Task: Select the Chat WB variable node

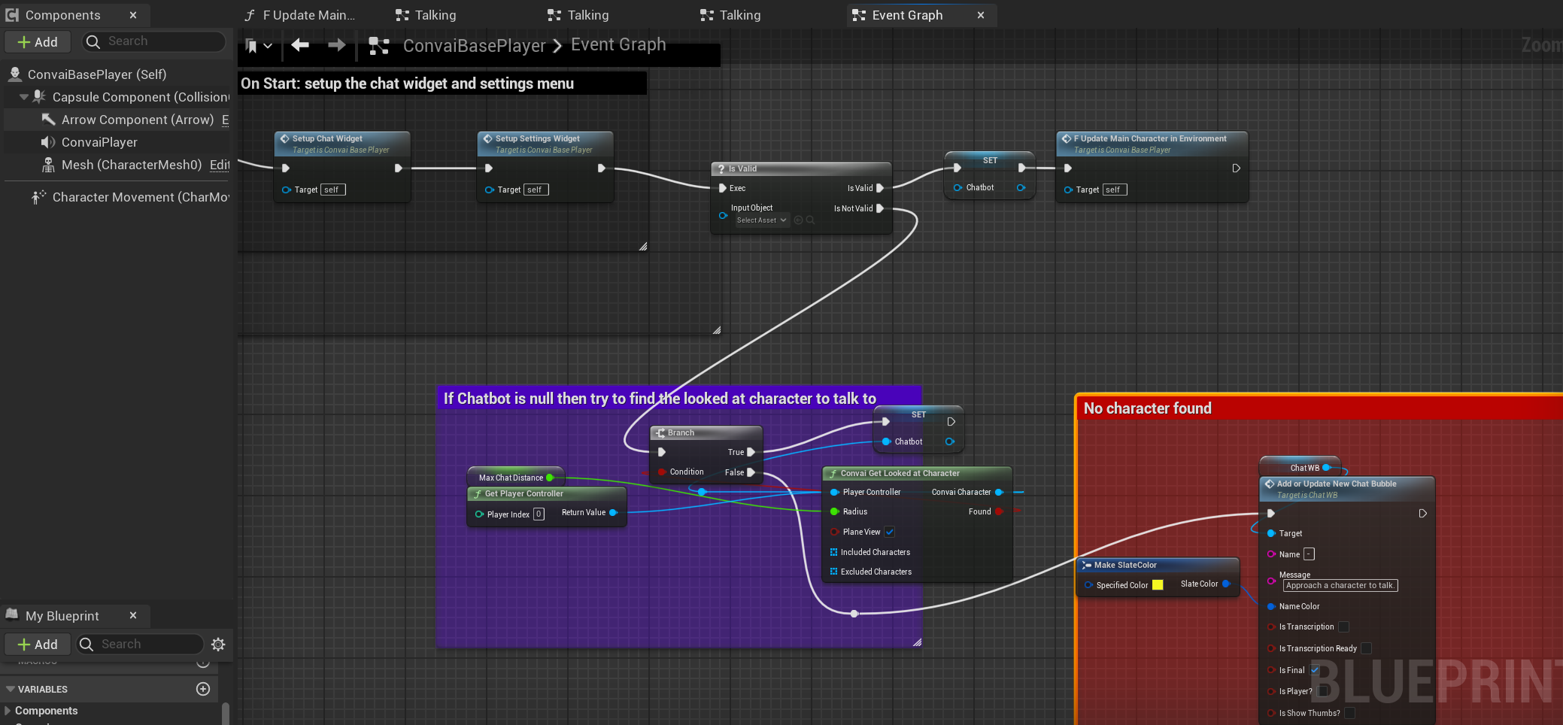Action: pos(1300,467)
